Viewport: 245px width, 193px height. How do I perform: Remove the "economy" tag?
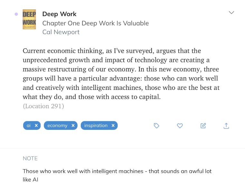(73, 126)
